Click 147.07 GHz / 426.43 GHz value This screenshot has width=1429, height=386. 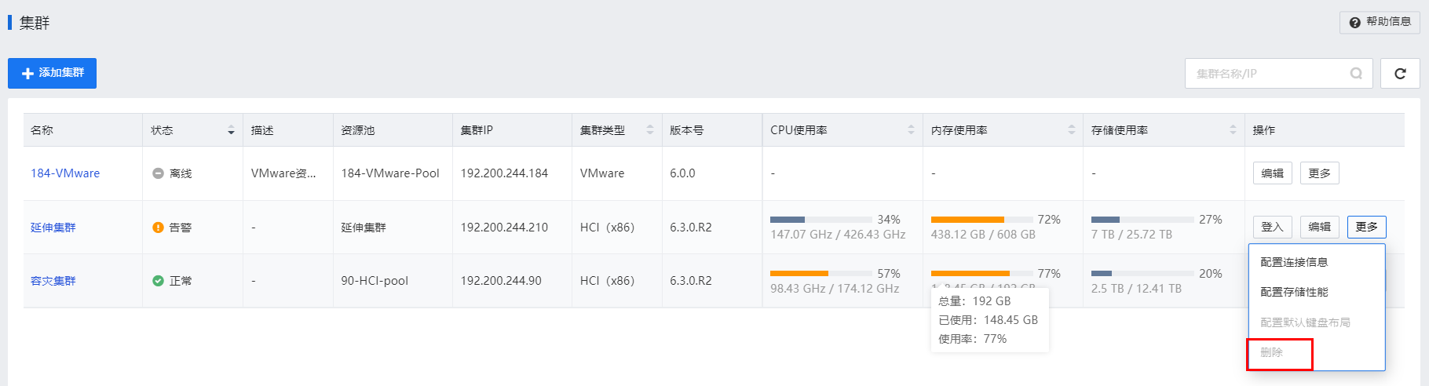pos(838,235)
